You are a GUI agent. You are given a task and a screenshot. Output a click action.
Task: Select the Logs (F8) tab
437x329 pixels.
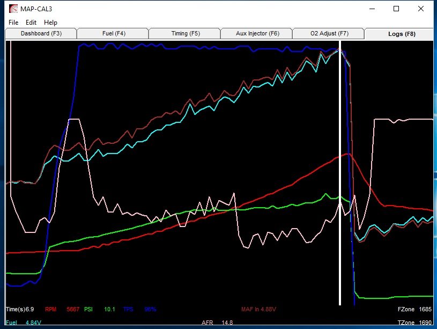tap(402, 34)
